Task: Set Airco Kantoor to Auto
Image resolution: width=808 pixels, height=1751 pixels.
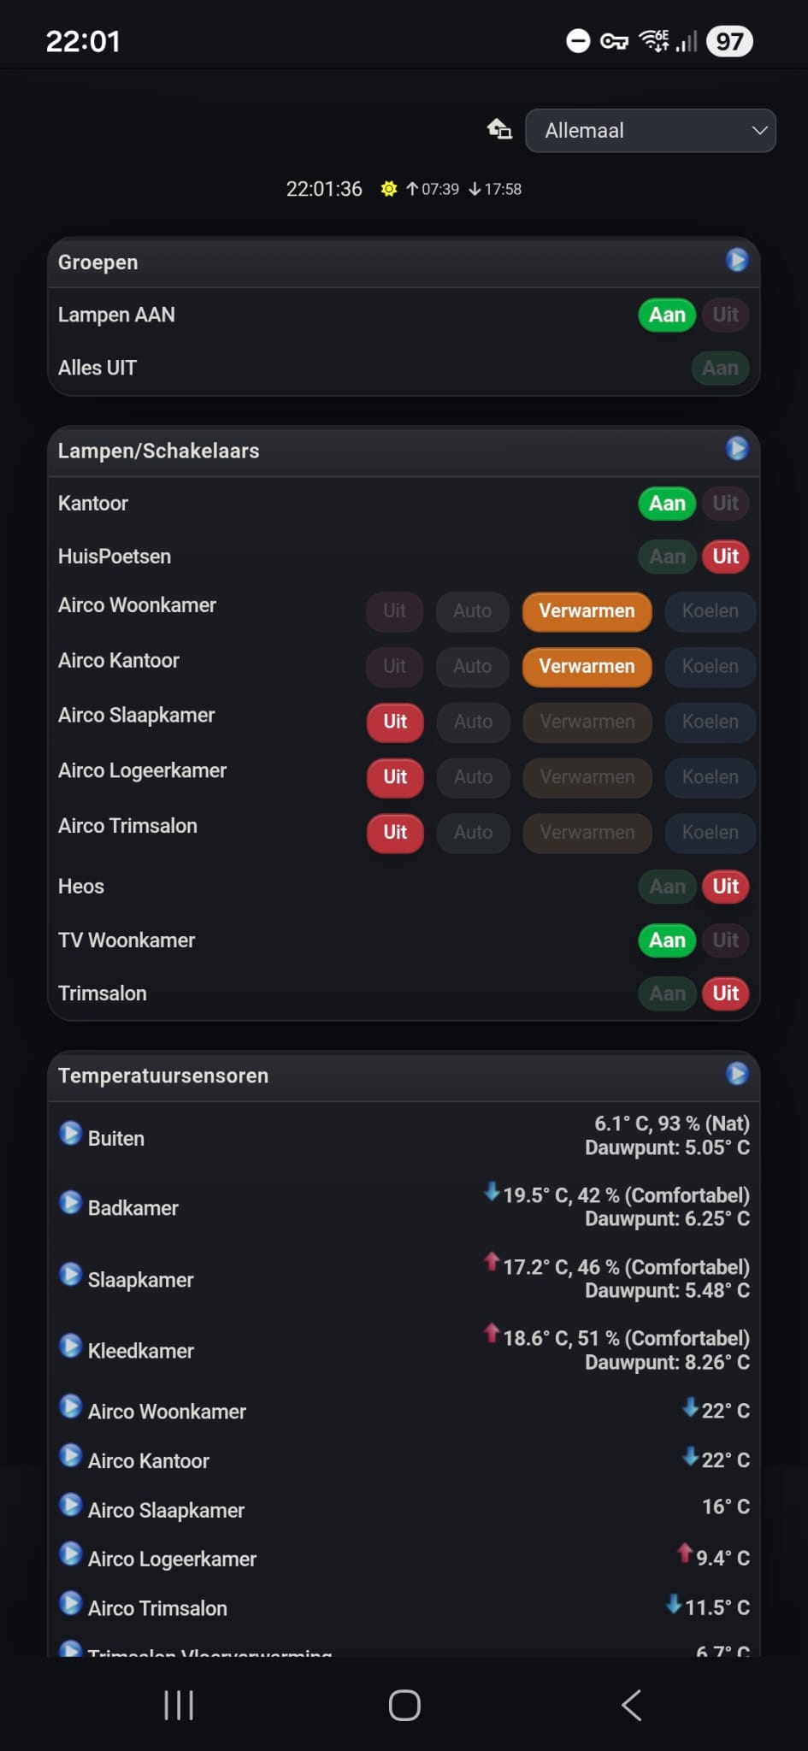Action: (x=472, y=667)
